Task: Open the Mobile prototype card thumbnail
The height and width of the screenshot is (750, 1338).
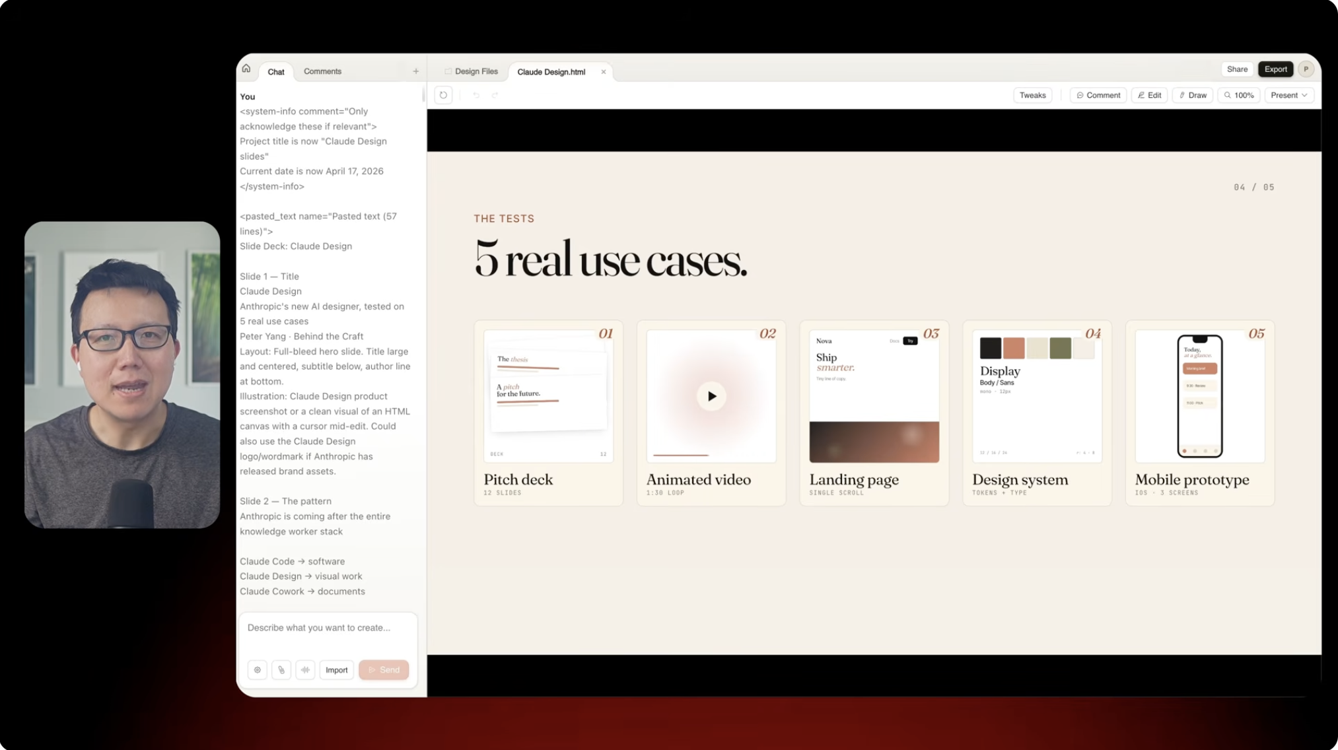Action: (x=1199, y=396)
